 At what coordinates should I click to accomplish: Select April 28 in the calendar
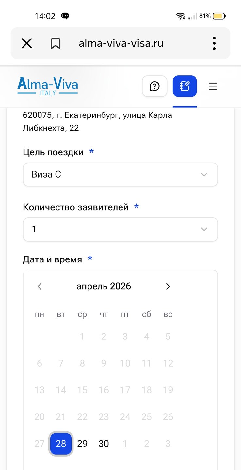(61, 444)
